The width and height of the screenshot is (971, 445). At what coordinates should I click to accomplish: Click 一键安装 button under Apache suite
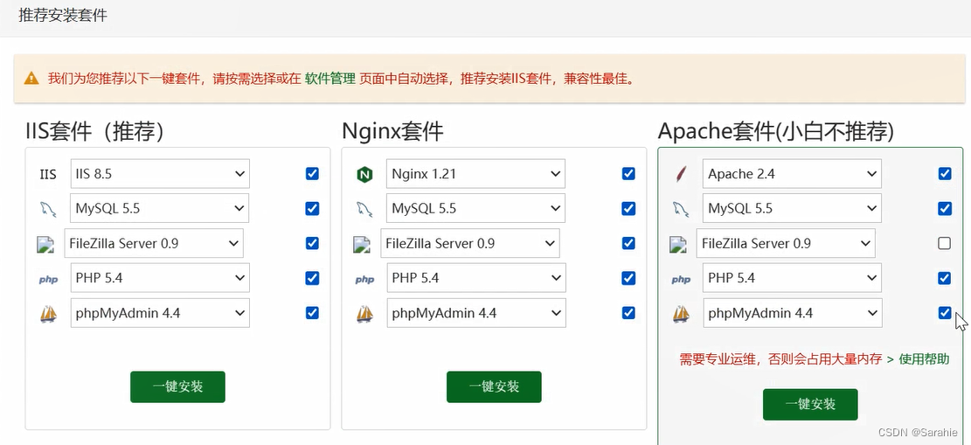[810, 405]
